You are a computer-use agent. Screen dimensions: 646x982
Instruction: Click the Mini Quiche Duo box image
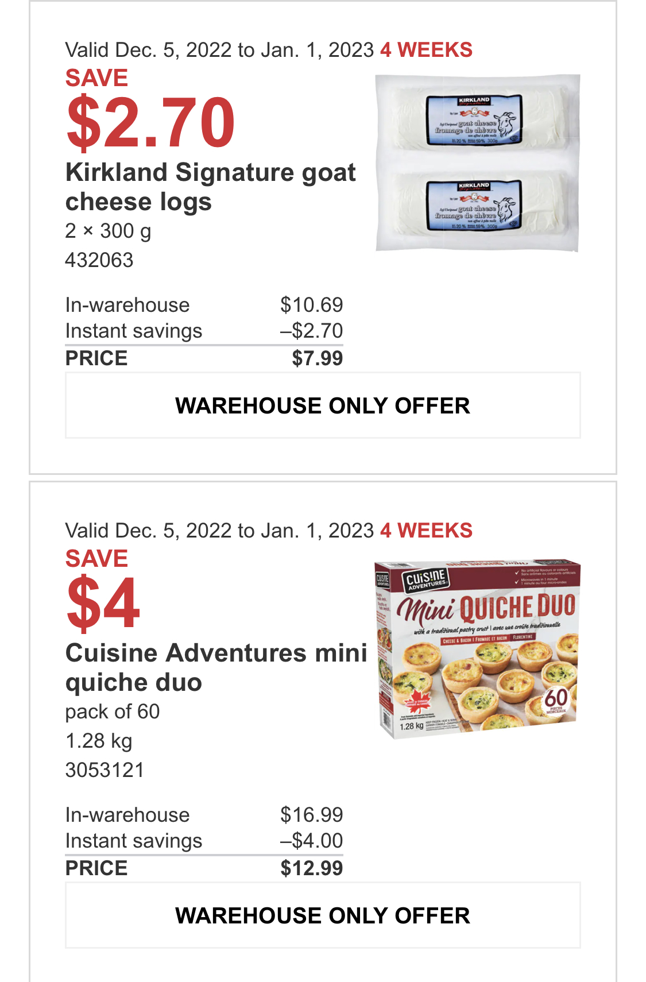[x=478, y=648]
